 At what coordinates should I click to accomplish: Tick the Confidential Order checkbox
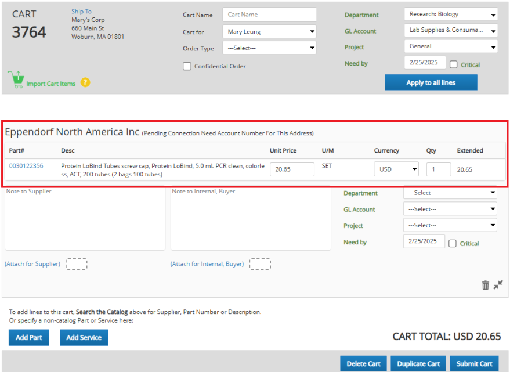tap(187, 66)
